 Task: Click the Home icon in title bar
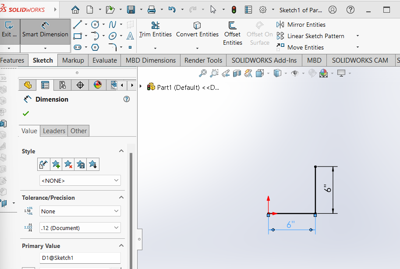(x=75, y=10)
